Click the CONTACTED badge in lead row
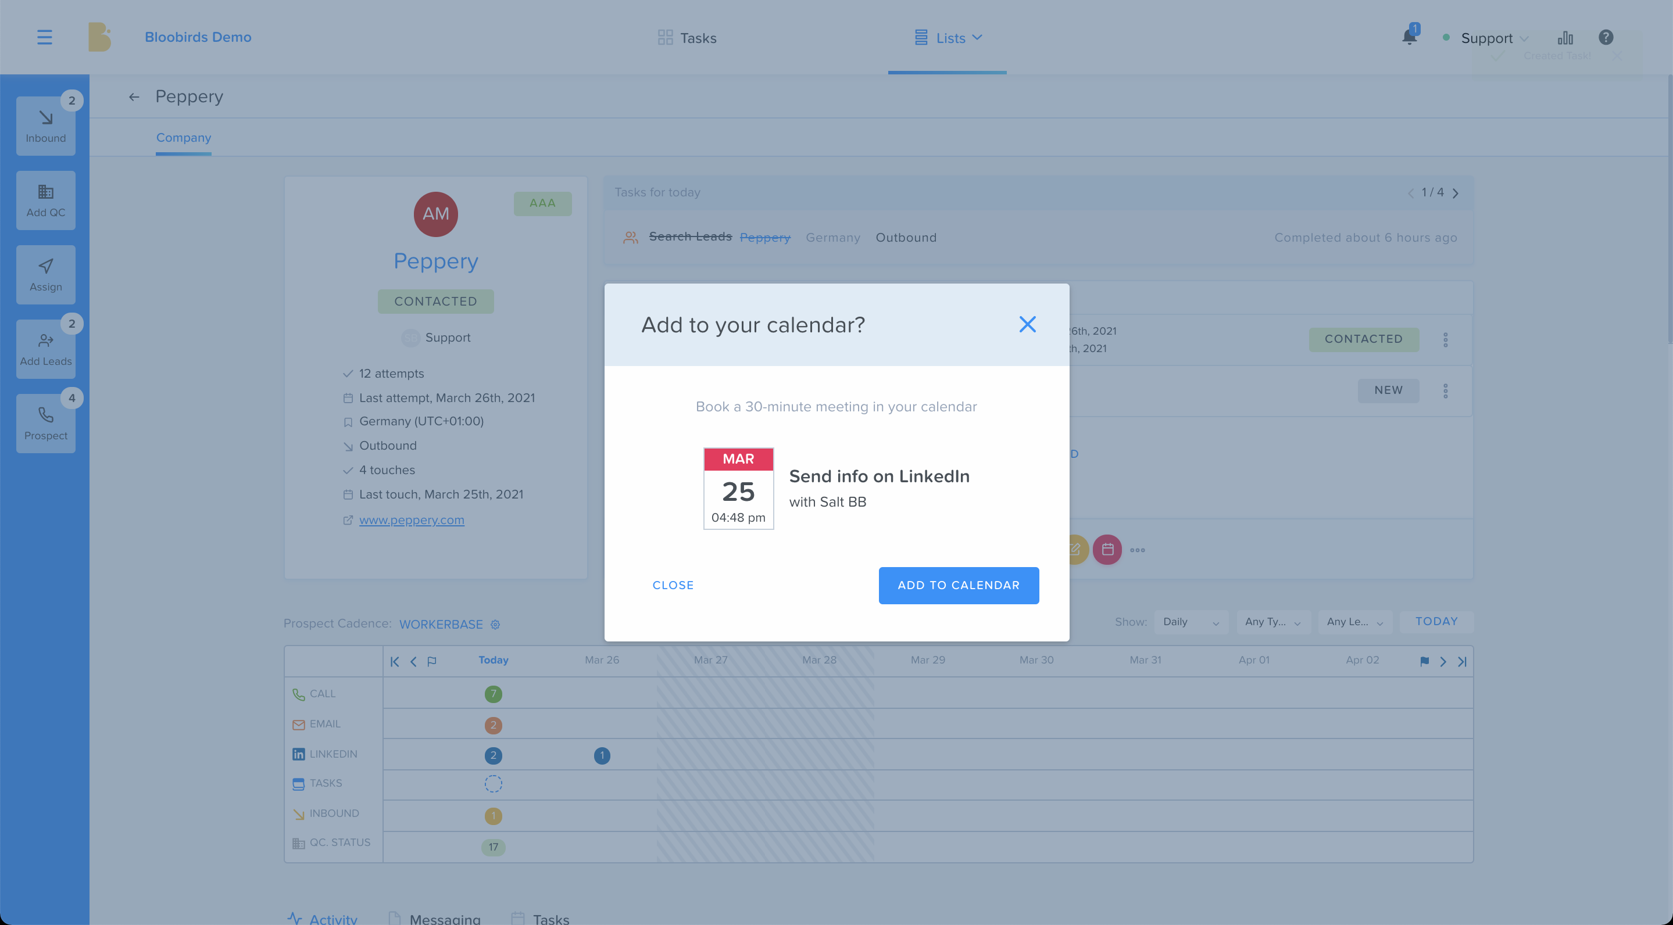Image resolution: width=1673 pixels, height=925 pixels. [1363, 339]
